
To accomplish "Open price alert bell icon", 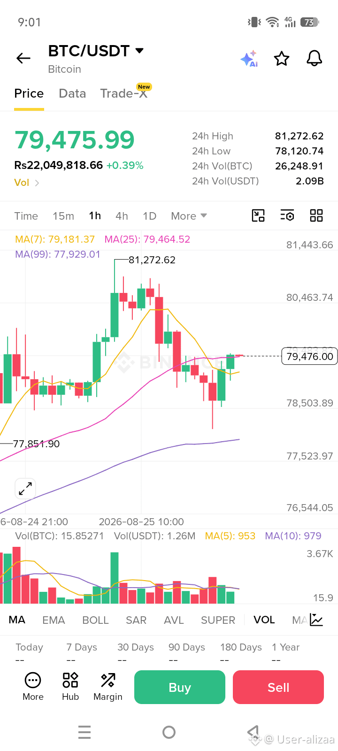I will pyautogui.click(x=314, y=59).
